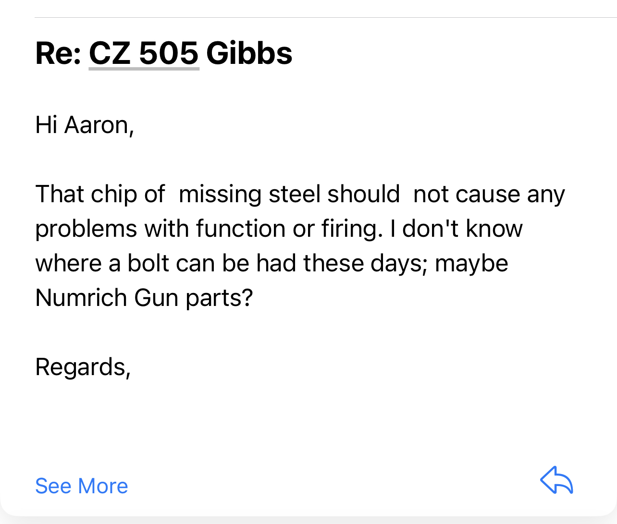Click the word know in body
Viewport: 617px width, 524px height.
tap(494, 229)
